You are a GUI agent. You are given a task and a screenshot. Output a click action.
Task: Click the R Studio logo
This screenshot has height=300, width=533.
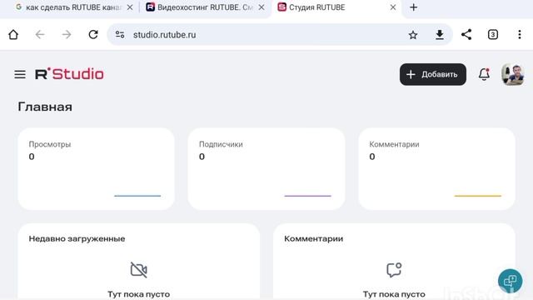click(x=69, y=74)
